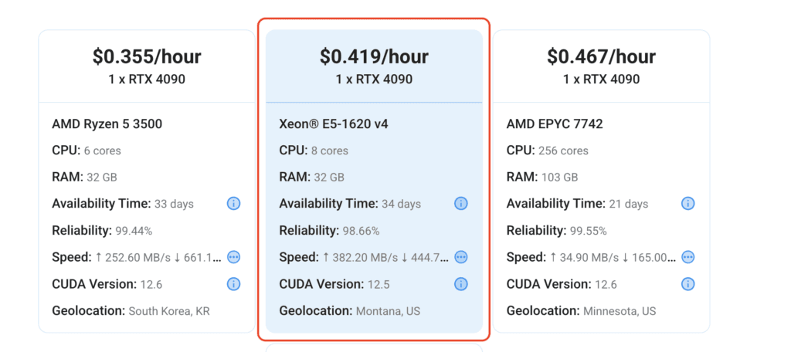The height and width of the screenshot is (352, 791).
Task: Click truncated speed text on Ryzen card
Action: click(158, 258)
